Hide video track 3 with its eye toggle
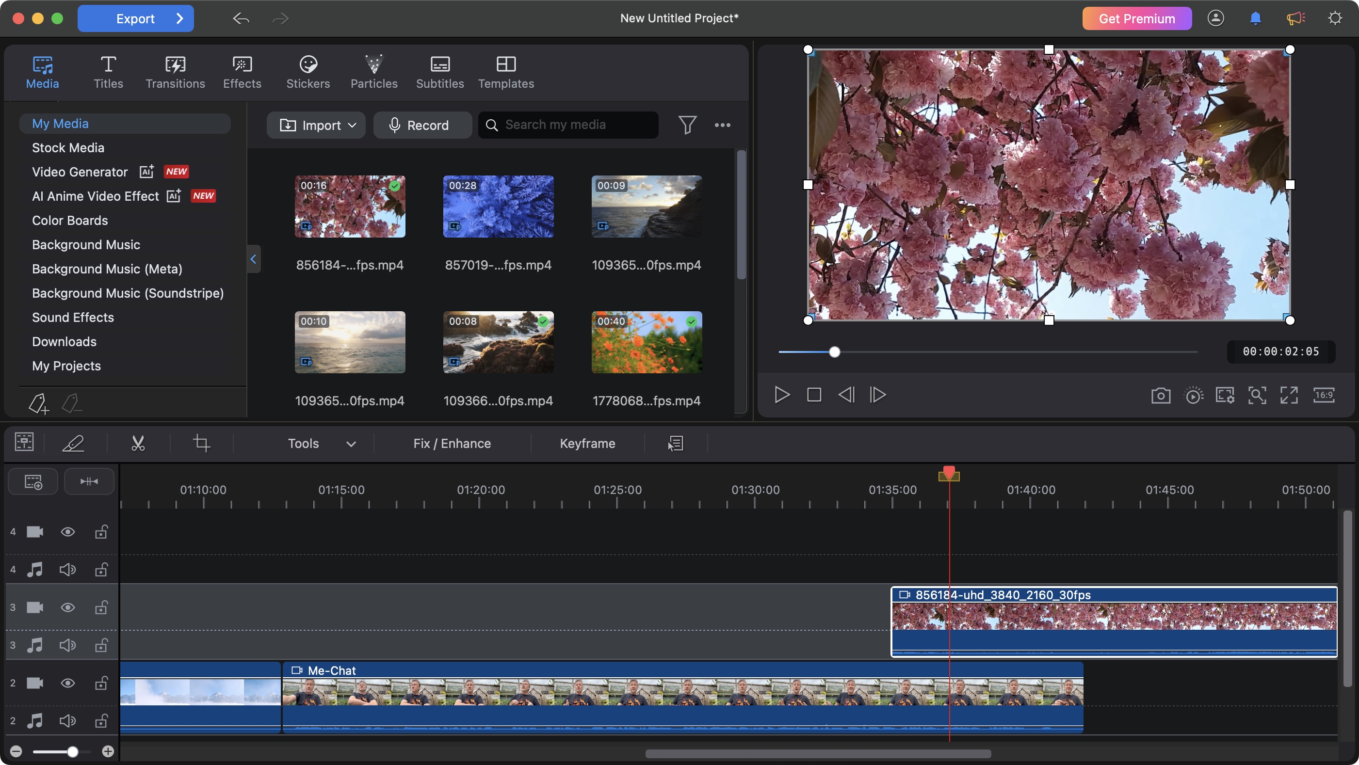Screen dimensions: 1359x765 pos(67,607)
